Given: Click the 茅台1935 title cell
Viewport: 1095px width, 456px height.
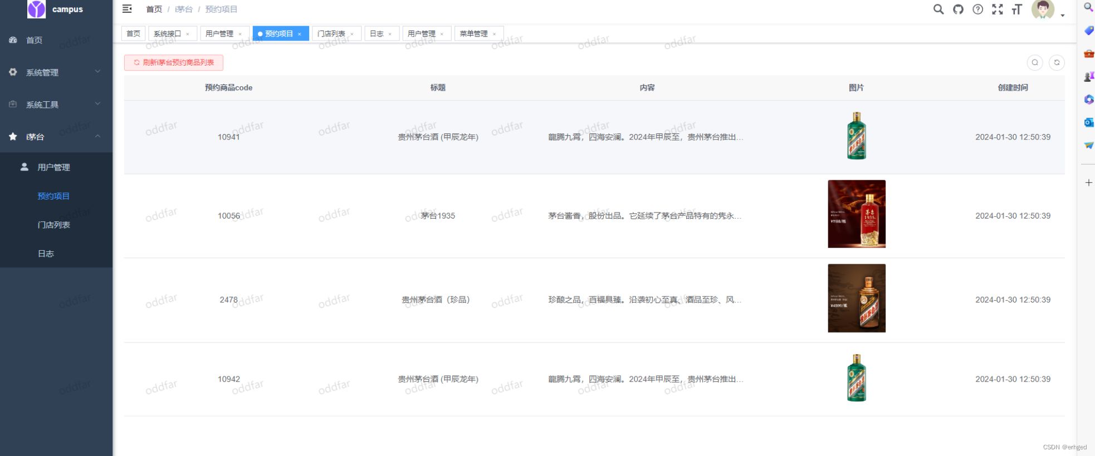Looking at the screenshot, I should coord(438,216).
